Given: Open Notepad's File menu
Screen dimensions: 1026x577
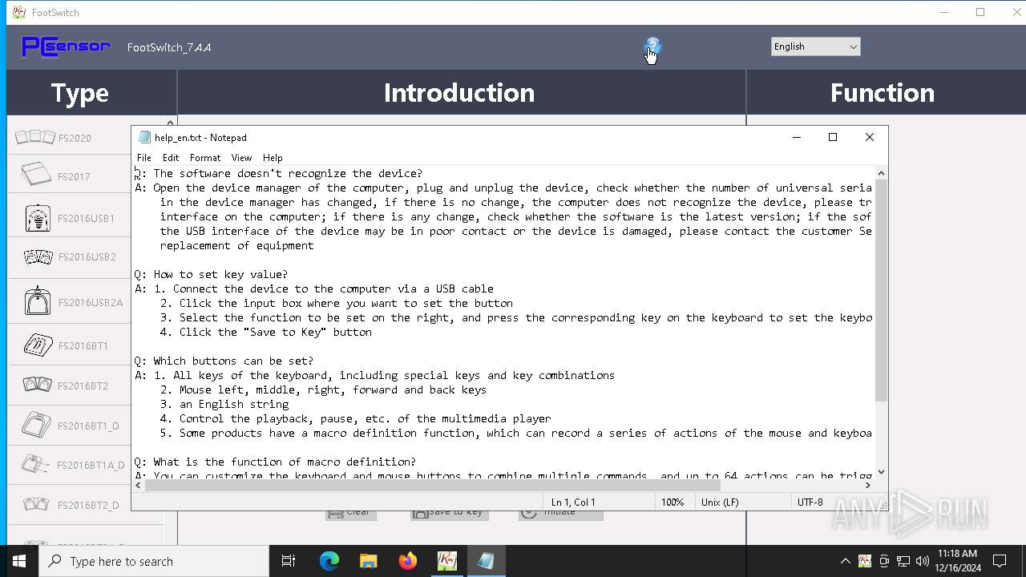Looking at the screenshot, I should [x=144, y=158].
